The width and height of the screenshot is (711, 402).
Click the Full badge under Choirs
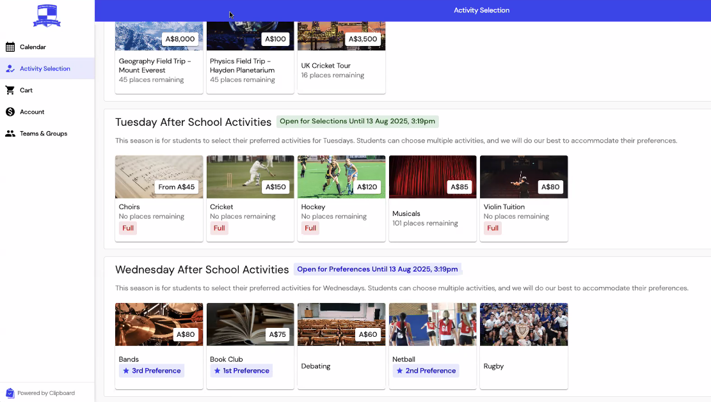[x=128, y=228]
